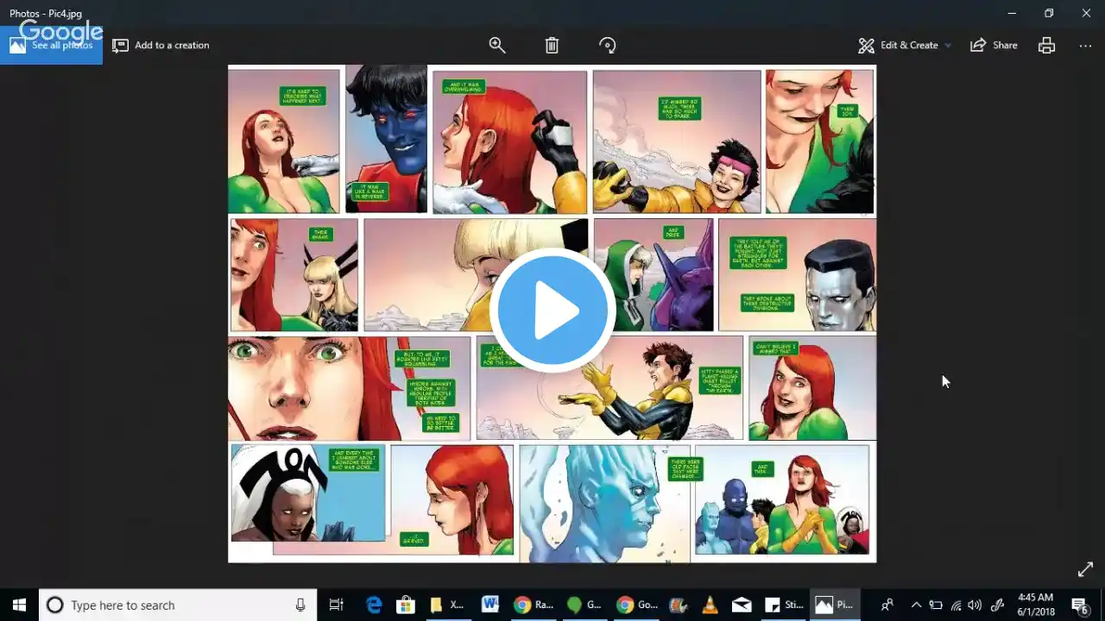Click the Photos taskbar button labeled Pi...

[x=835, y=605]
